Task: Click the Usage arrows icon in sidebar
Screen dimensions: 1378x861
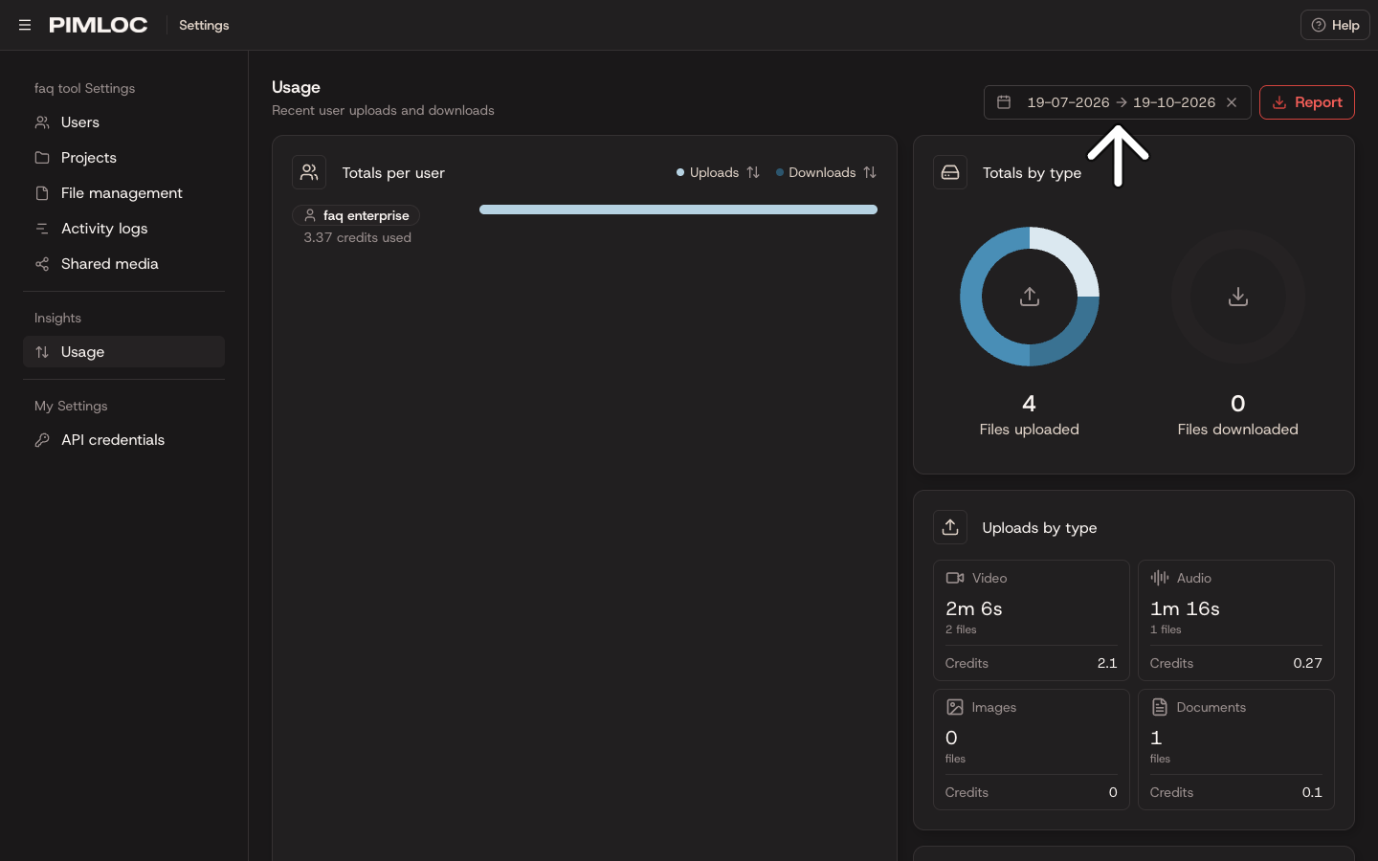Action: (x=42, y=352)
